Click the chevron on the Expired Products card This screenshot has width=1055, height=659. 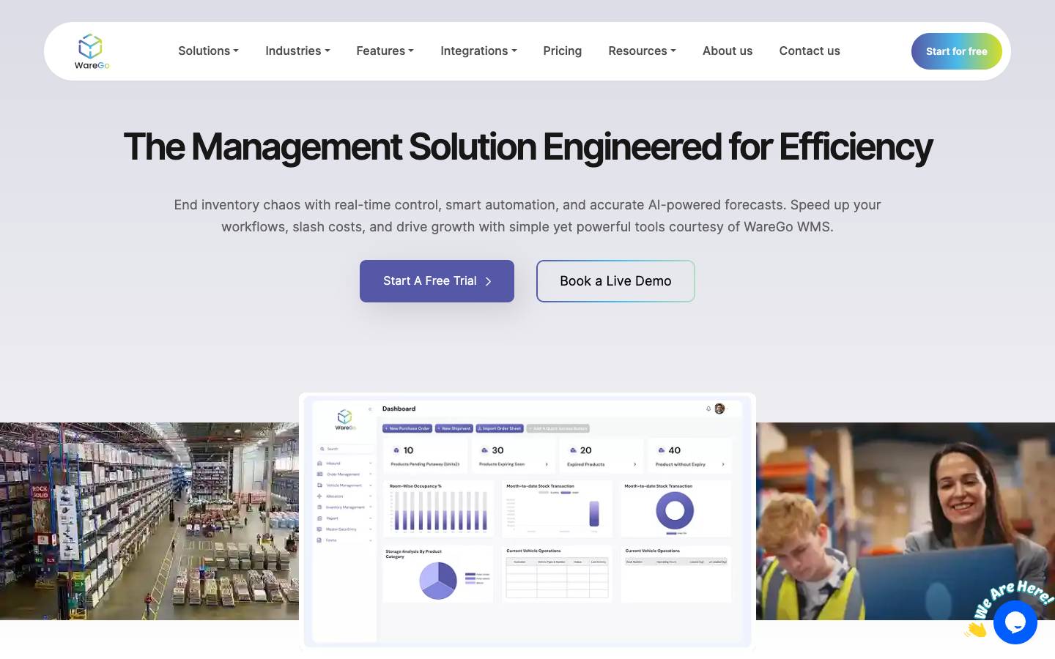pos(634,464)
